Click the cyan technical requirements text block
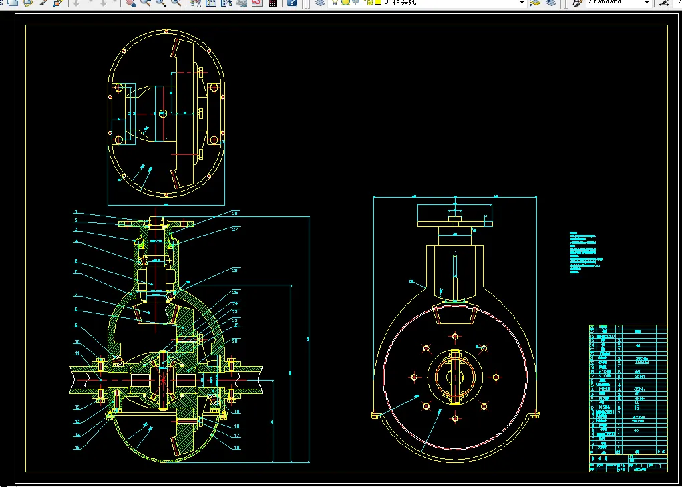Screen dimensions: 682x487 pyautogui.click(x=587, y=253)
